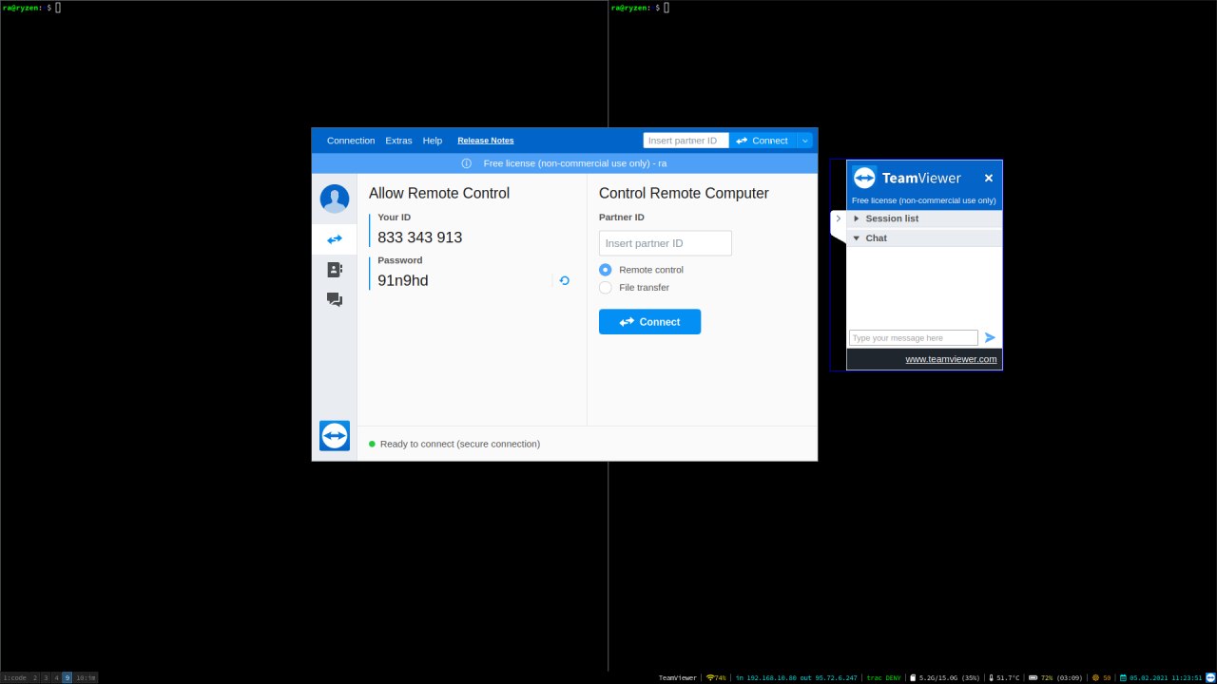This screenshot has width=1217, height=684.
Task: Click the left terminal prompt
Action: pos(31,8)
